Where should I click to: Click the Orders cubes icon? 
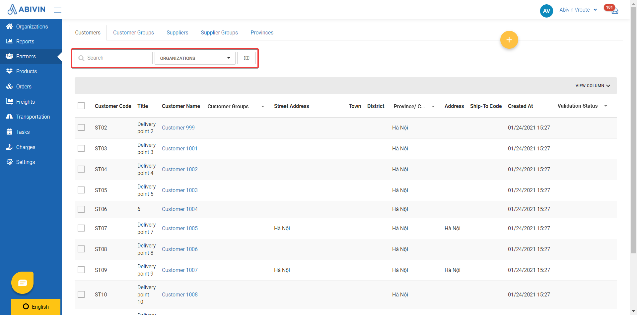[x=9, y=86]
